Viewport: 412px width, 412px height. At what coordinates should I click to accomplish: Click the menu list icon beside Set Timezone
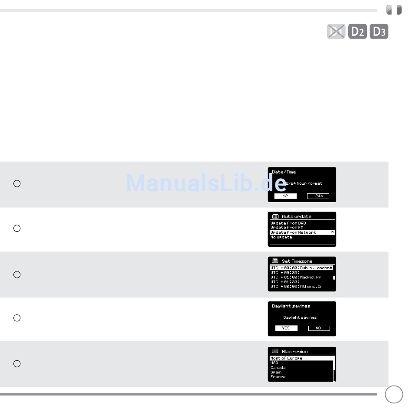(x=275, y=261)
